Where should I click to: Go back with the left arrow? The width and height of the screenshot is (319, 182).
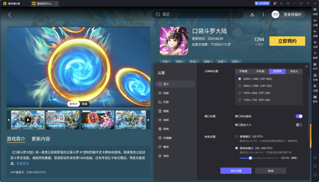click(10, 15)
